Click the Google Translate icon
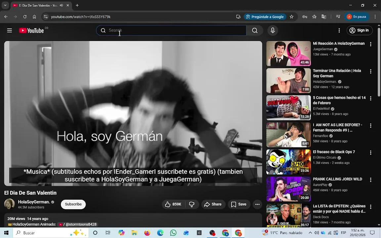The image size is (381, 238). click(x=324, y=17)
